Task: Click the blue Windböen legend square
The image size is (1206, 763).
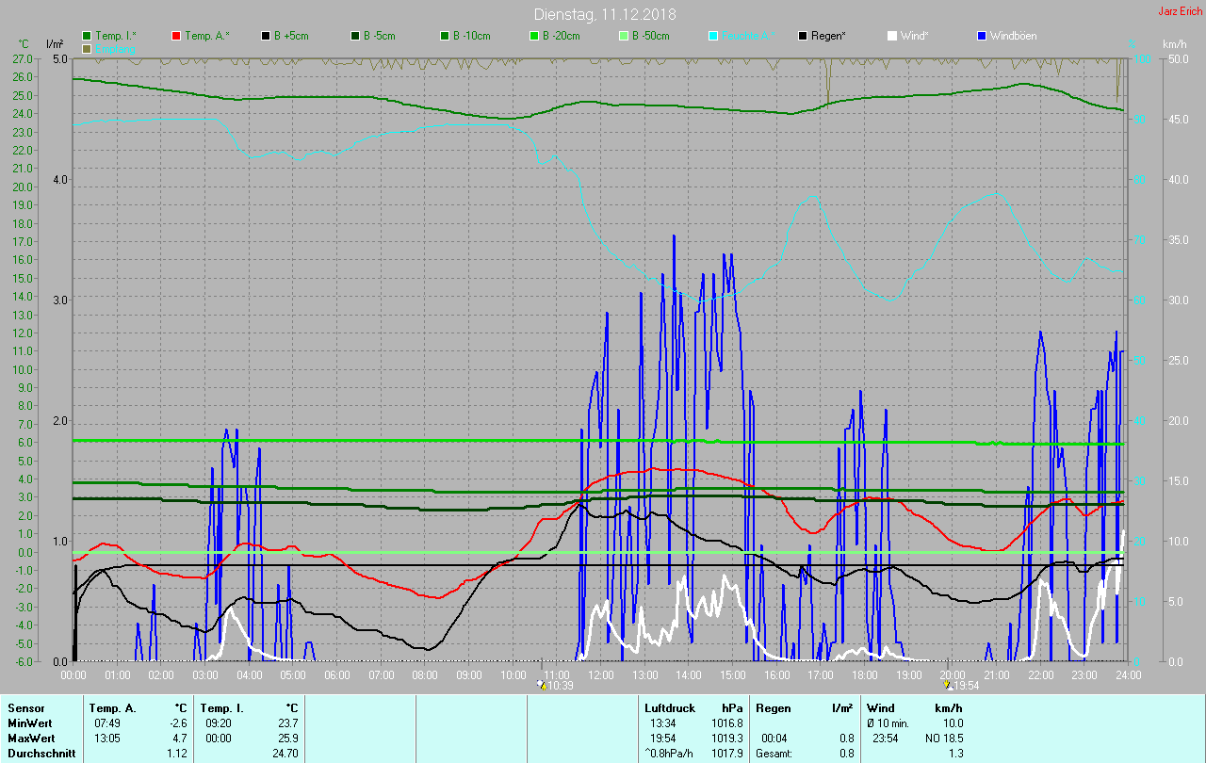Action: pyautogui.click(x=982, y=36)
